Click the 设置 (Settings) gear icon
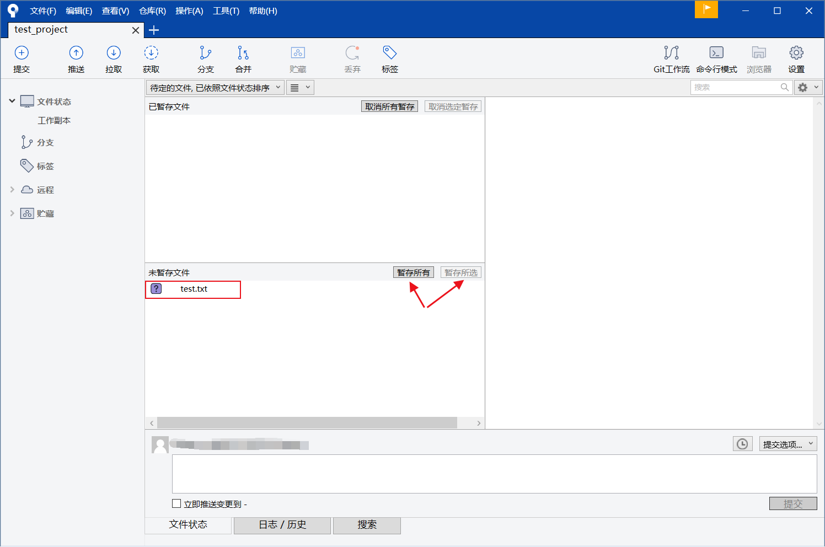Screen dimensions: 825x547 796,58
